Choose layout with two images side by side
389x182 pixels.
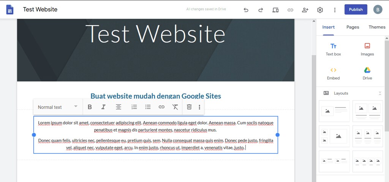(x=368, y=111)
